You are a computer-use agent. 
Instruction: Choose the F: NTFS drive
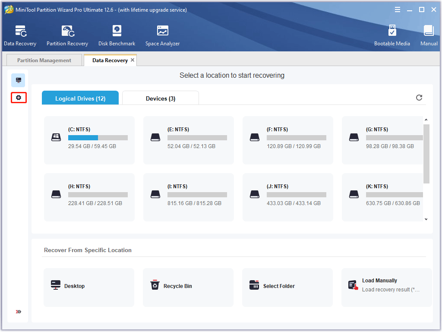288,140
